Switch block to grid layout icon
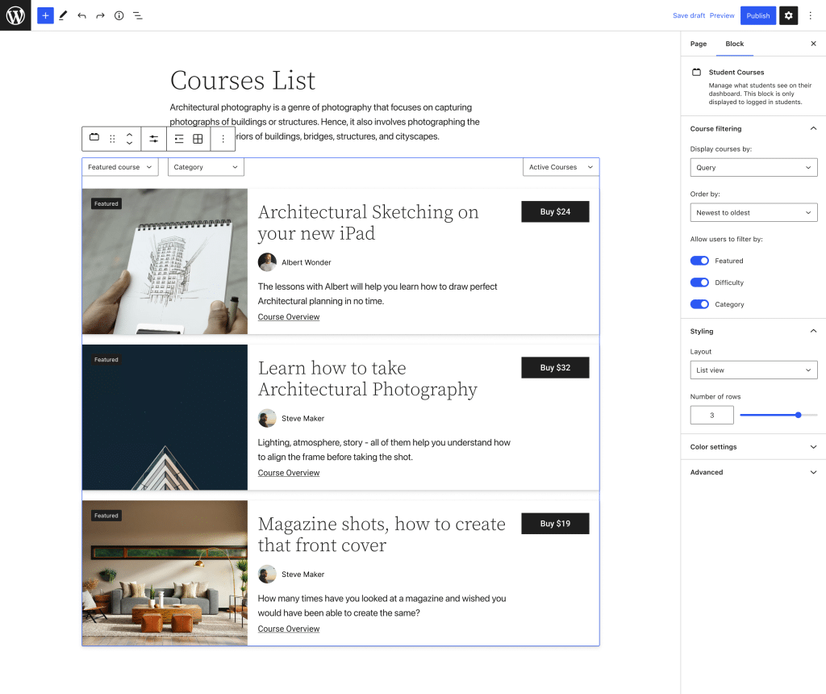Viewport: 826px width, 694px height. coord(198,139)
